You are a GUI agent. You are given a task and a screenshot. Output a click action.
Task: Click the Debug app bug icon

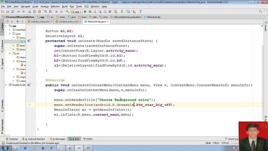pos(90,12)
